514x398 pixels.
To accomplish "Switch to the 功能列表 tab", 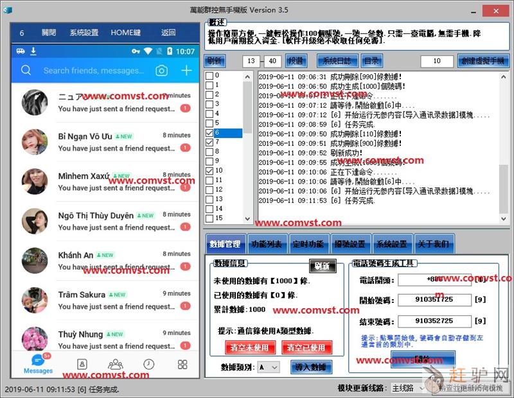I will (266, 244).
